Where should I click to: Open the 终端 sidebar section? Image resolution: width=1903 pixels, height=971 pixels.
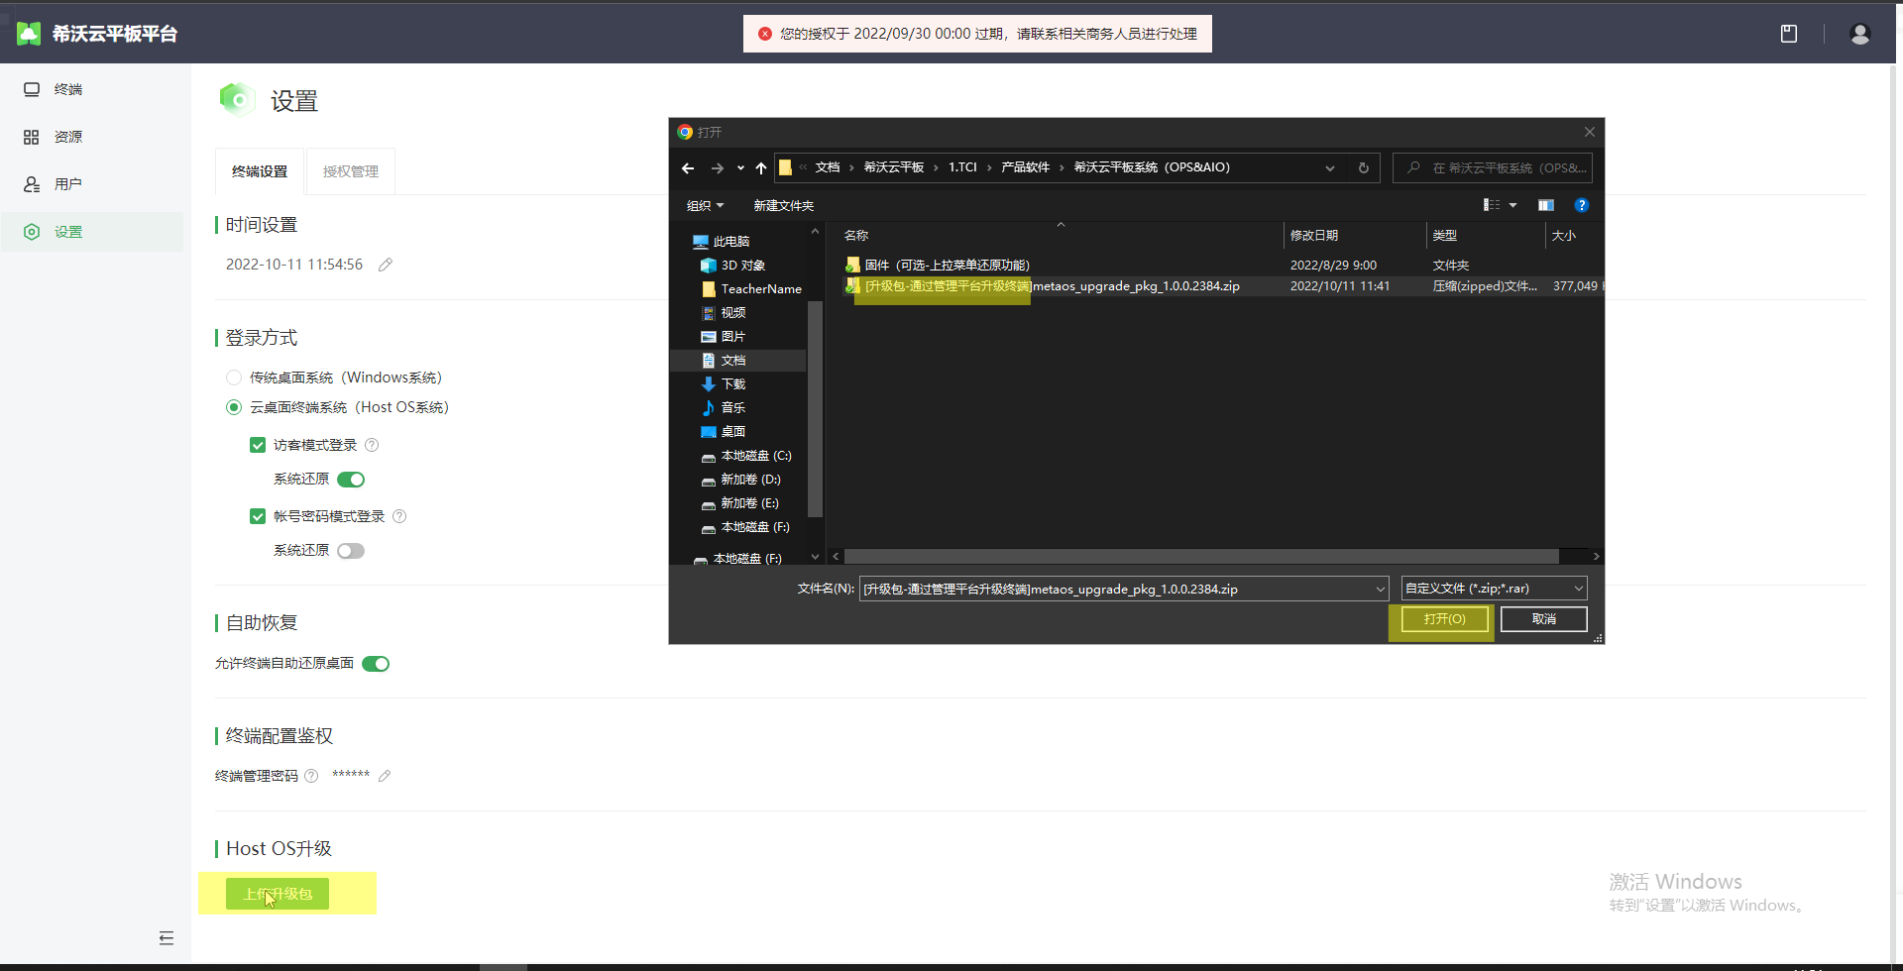pos(91,89)
